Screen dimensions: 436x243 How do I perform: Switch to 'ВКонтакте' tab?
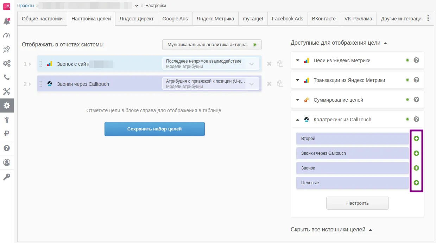[324, 19]
